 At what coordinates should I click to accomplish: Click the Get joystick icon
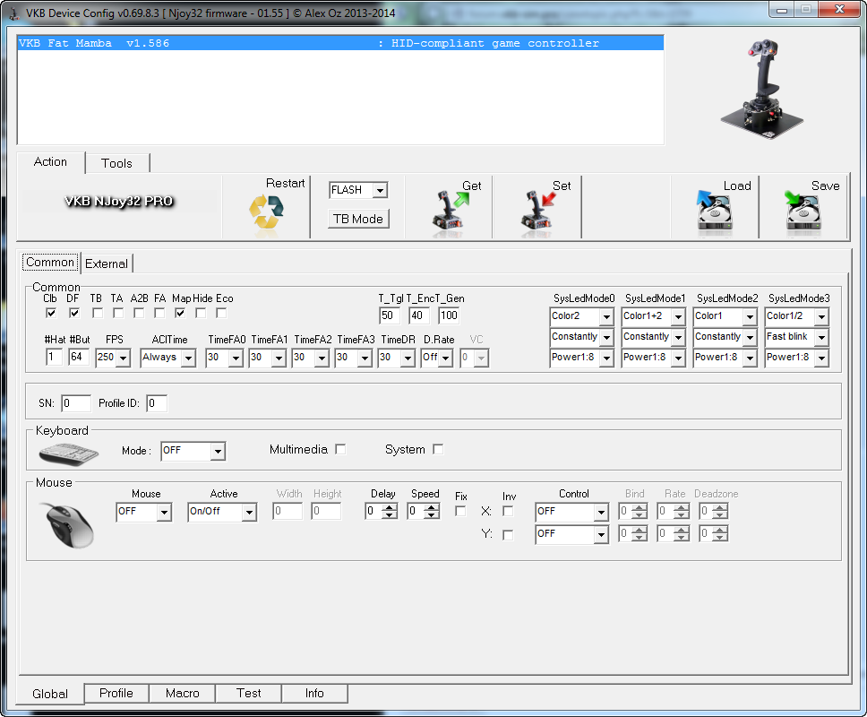[x=450, y=211]
